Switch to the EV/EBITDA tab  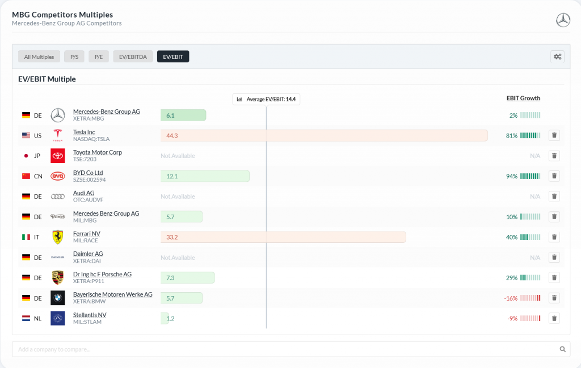click(133, 57)
